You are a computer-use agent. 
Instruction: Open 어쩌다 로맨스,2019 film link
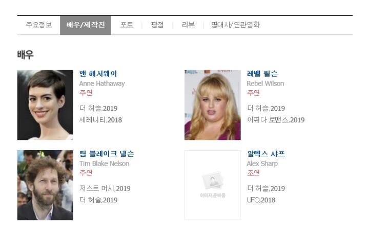point(276,120)
